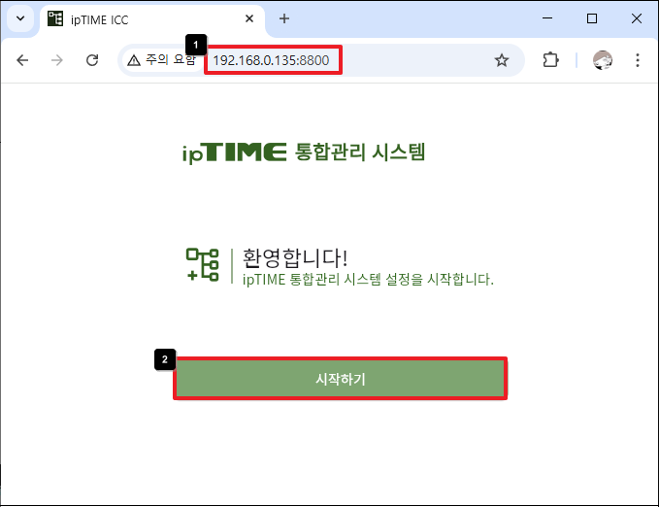Expand the tab search dropdown chevron
659x507 pixels.
click(20, 18)
